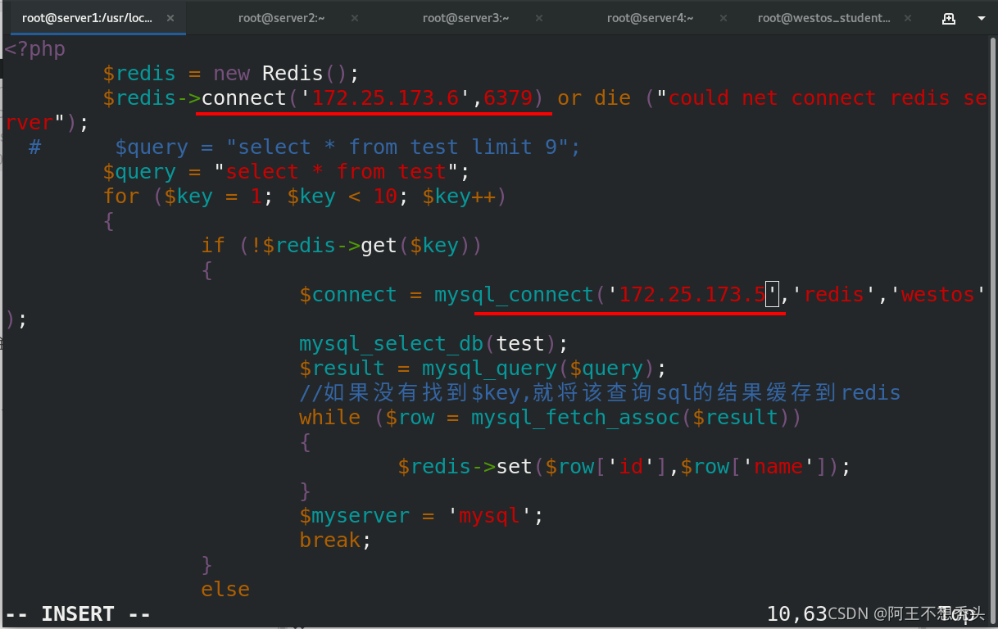The width and height of the screenshot is (998, 629).
Task: Switch to the root@server2 terminal tab
Action: (x=281, y=17)
